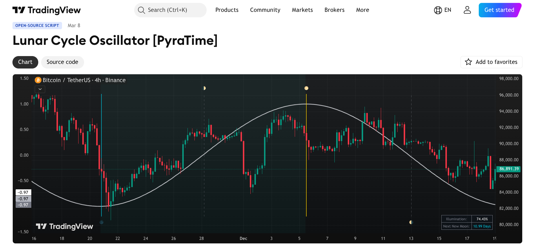Click the first quarter moon marker
The height and width of the screenshot is (248, 537).
(204, 88)
